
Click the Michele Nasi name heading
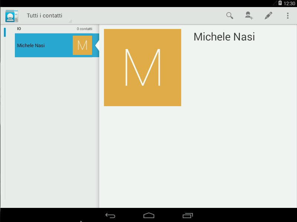[224, 37]
